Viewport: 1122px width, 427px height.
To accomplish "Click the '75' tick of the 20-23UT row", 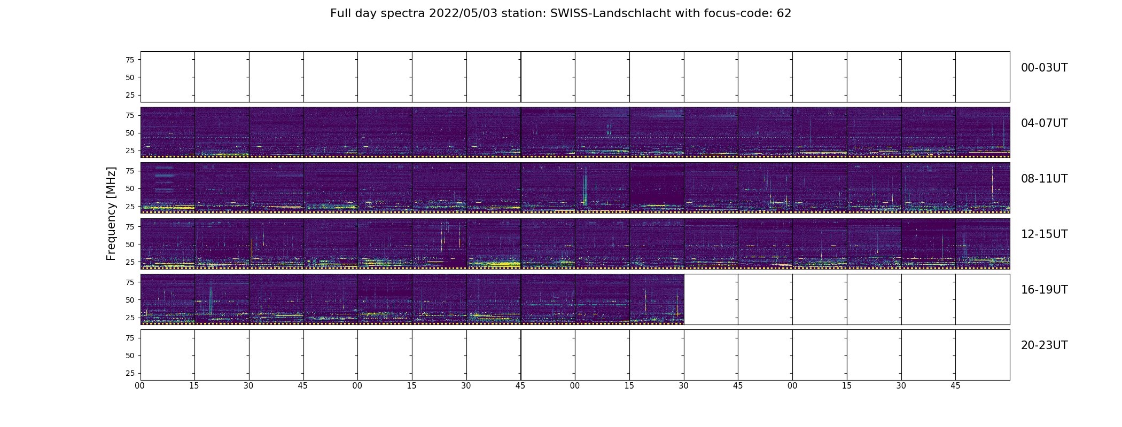I will click(130, 337).
